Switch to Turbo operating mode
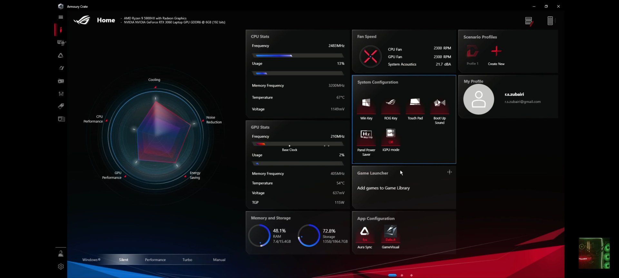The width and height of the screenshot is (619, 278). [x=187, y=260]
